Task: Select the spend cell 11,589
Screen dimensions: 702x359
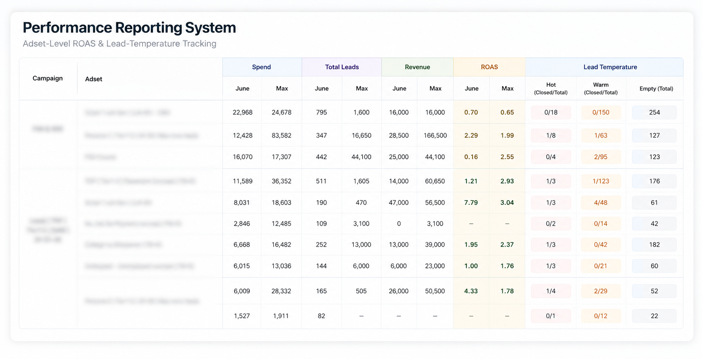Action: point(243,181)
